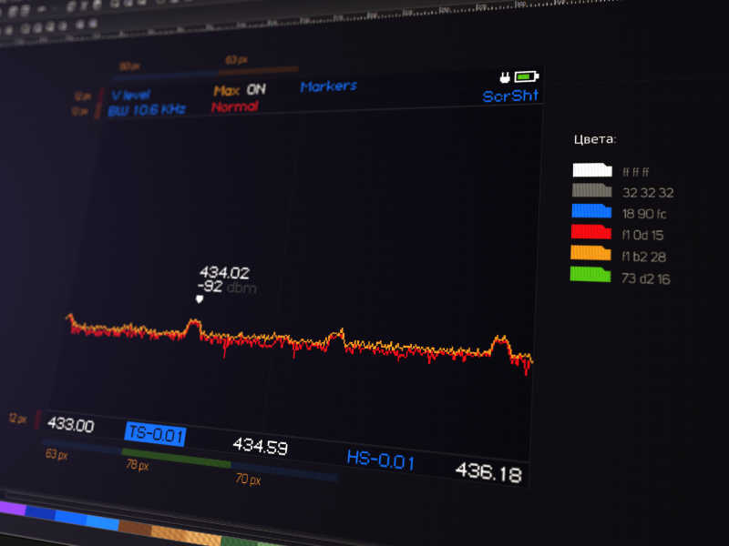Click the power plug charging icon
Screen dimensions: 729x546
[505, 76]
